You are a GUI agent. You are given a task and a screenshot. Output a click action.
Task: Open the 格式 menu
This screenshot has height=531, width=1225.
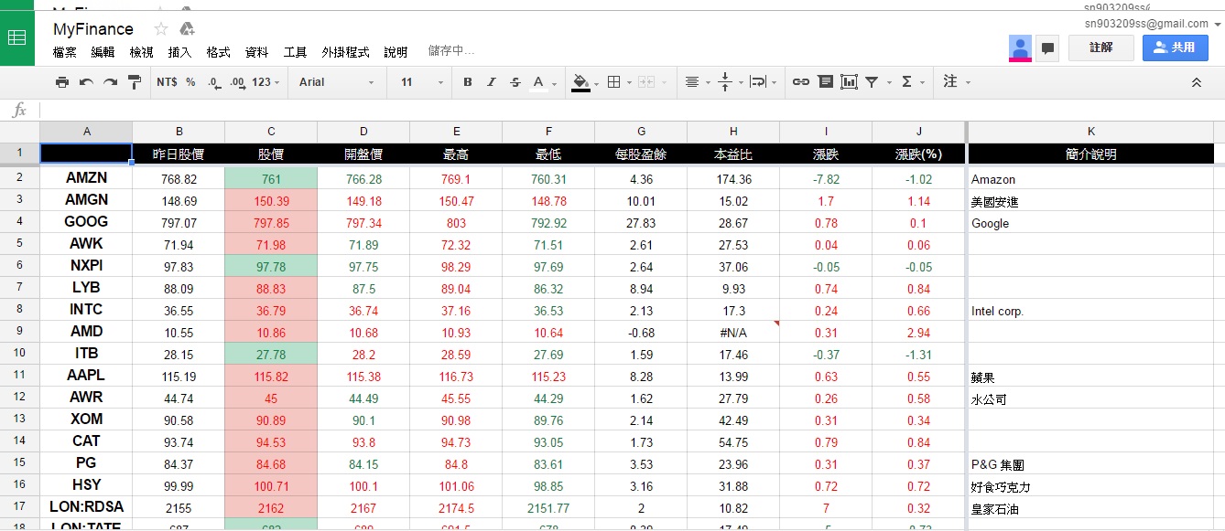[x=219, y=52]
